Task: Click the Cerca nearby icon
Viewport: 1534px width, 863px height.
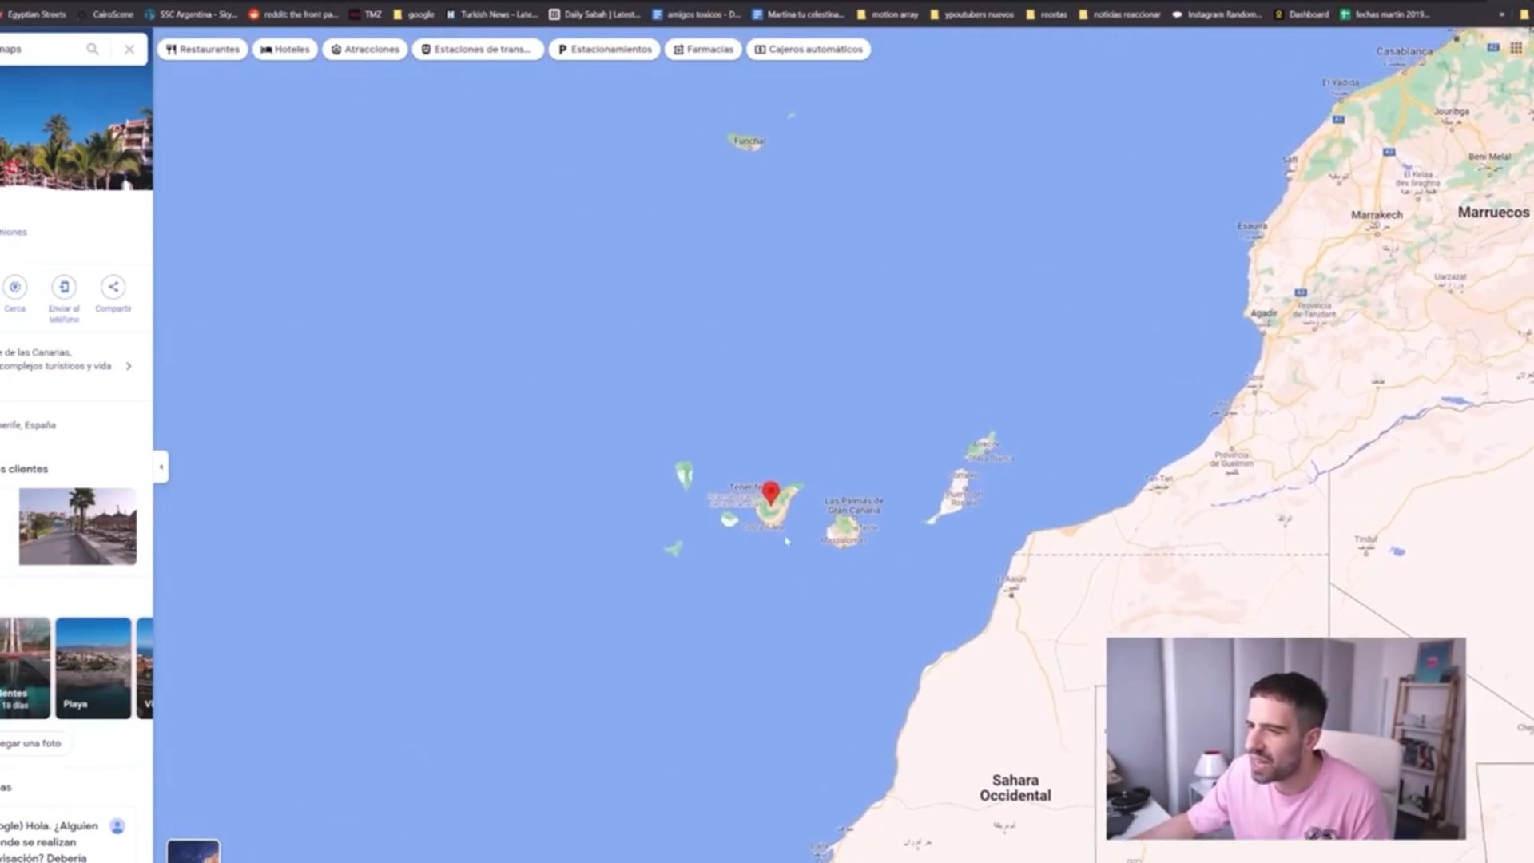Action: coord(15,288)
